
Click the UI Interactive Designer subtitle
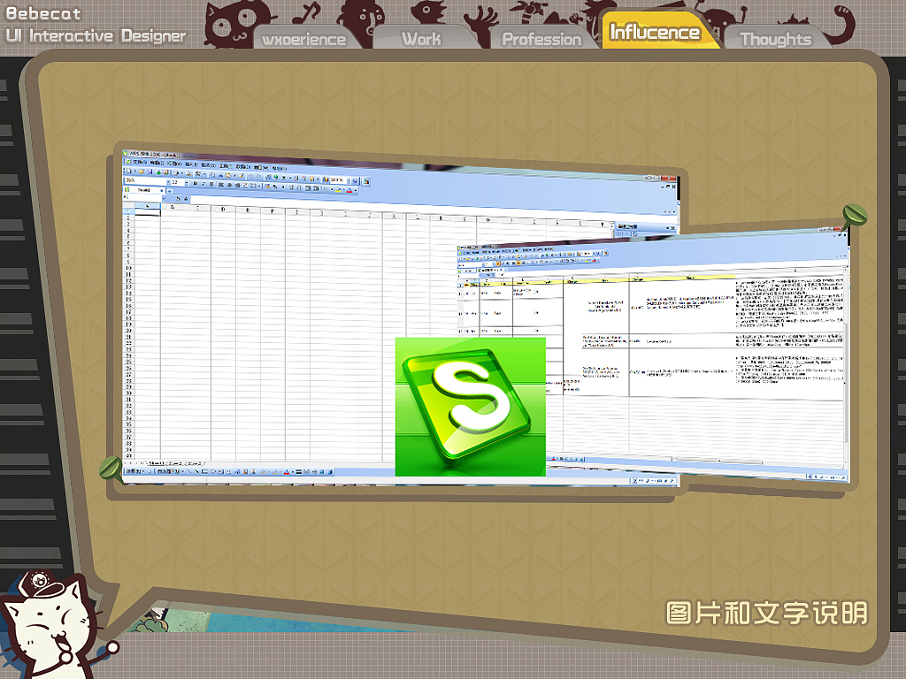96,35
